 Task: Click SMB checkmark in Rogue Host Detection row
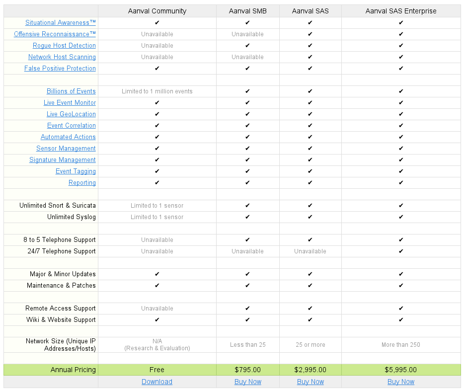tap(247, 46)
